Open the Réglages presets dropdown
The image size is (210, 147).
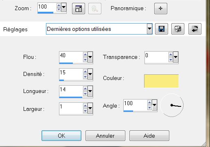tap(149, 29)
